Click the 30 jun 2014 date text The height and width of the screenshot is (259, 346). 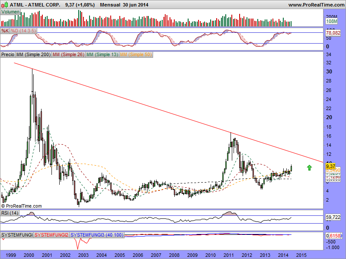pyautogui.click(x=135, y=5)
